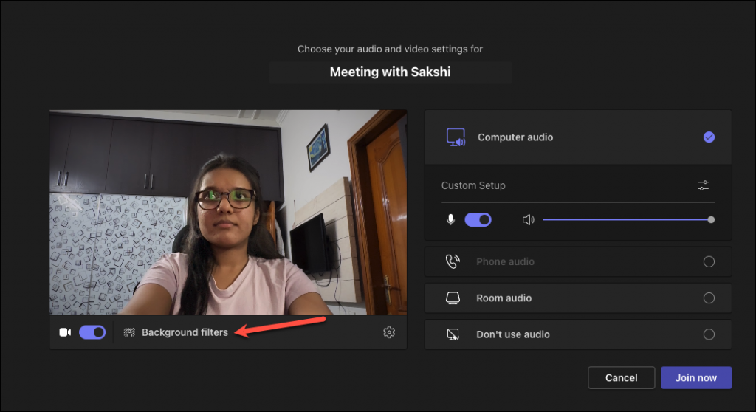Screen dimensions: 756x412
Task: Open Background filters
Action: (185, 332)
